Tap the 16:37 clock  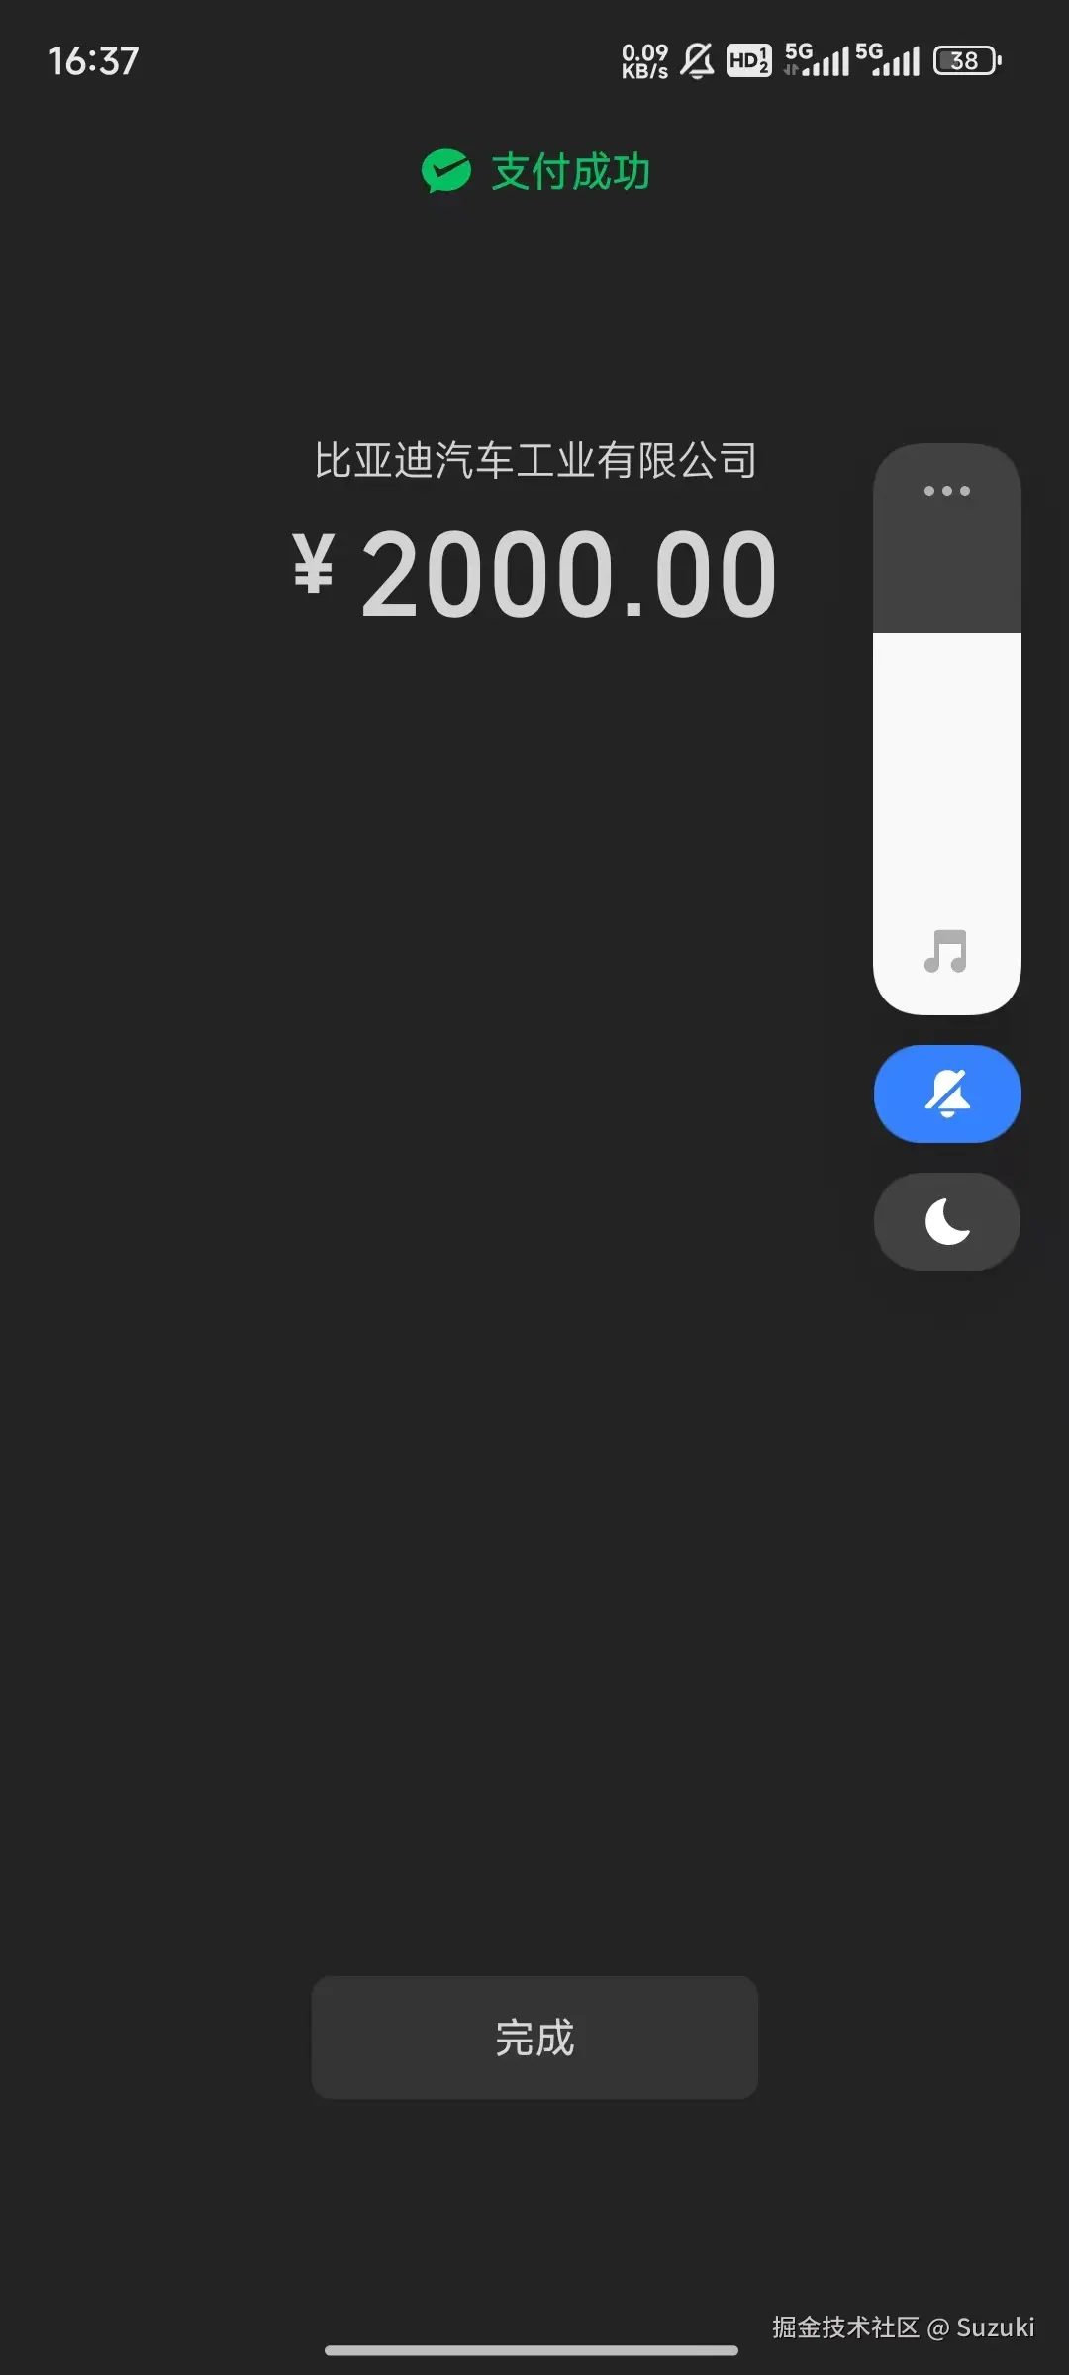pos(94,61)
